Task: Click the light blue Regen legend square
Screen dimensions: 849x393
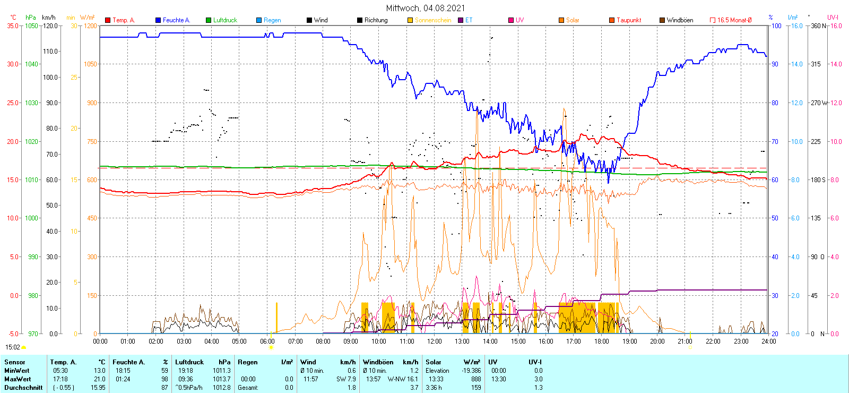Action: 259,20
